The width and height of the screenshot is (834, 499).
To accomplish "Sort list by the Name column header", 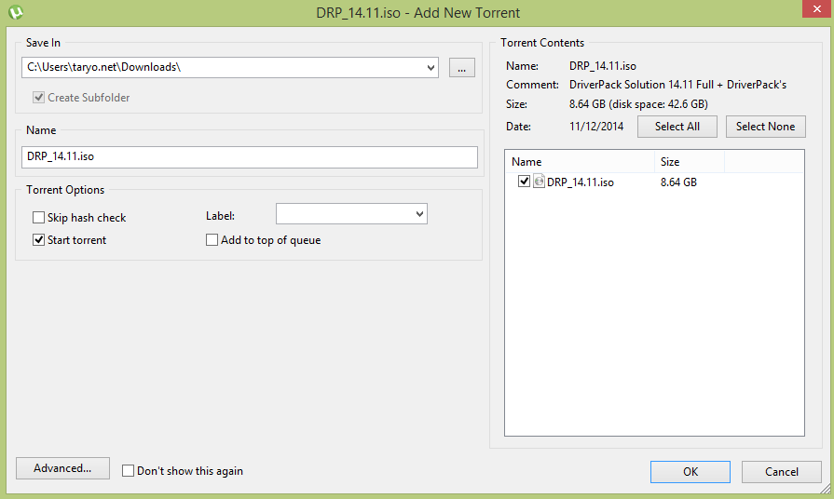I will click(580, 162).
